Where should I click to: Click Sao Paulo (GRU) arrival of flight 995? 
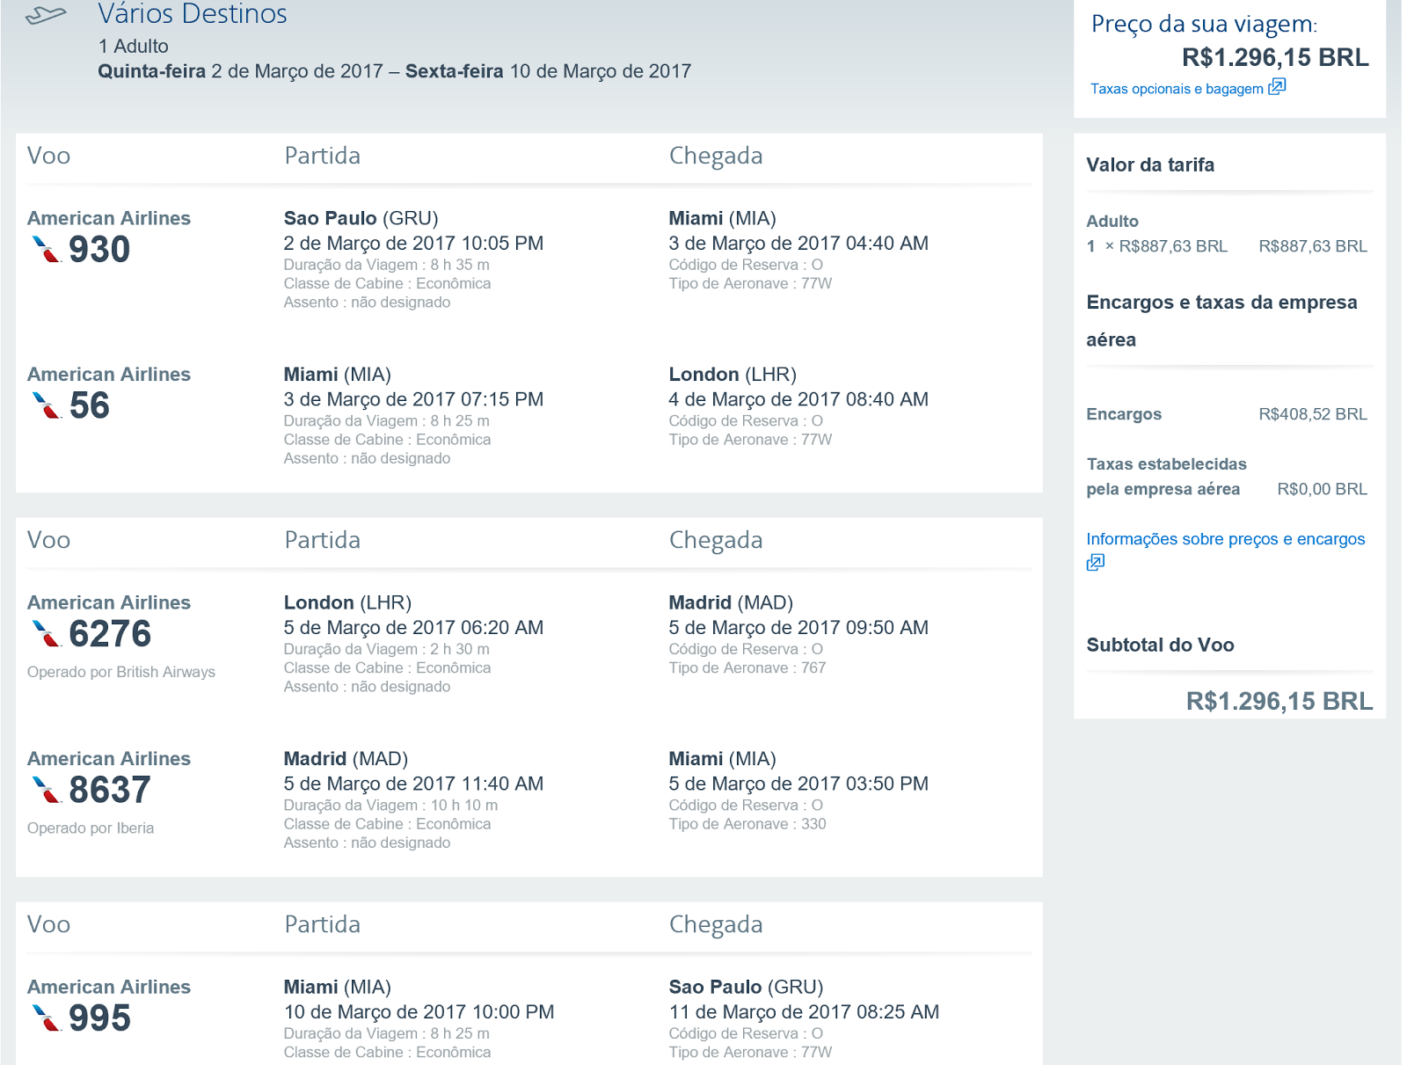(746, 988)
